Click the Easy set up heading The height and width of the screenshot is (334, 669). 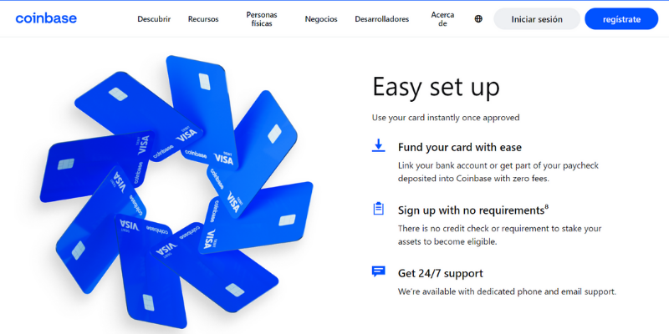(436, 87)
